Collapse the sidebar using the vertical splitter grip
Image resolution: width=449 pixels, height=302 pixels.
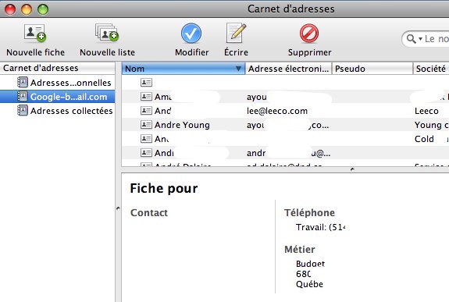tap(118, 208)
